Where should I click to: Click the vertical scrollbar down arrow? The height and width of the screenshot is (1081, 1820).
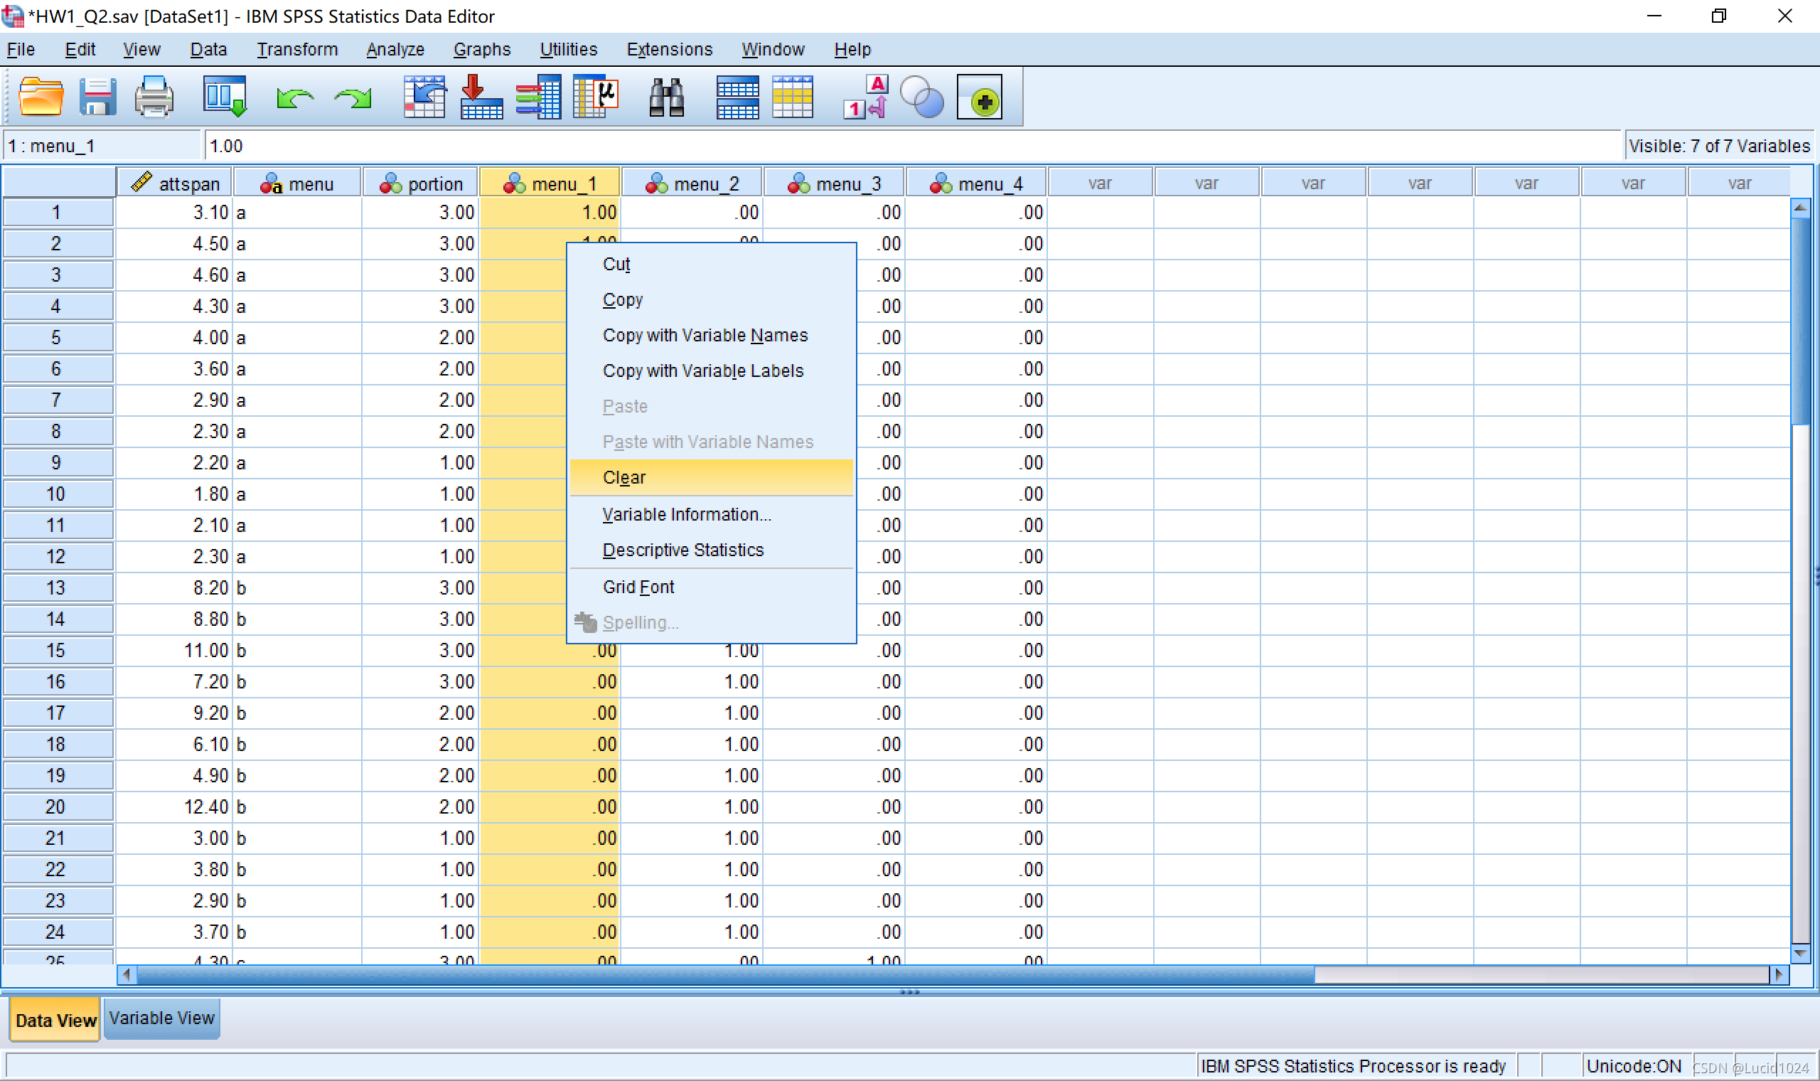[x=1799, y=952]
